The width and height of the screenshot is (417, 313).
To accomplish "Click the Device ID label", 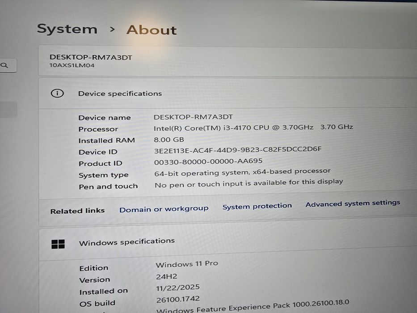I will (x=98, y=152).
